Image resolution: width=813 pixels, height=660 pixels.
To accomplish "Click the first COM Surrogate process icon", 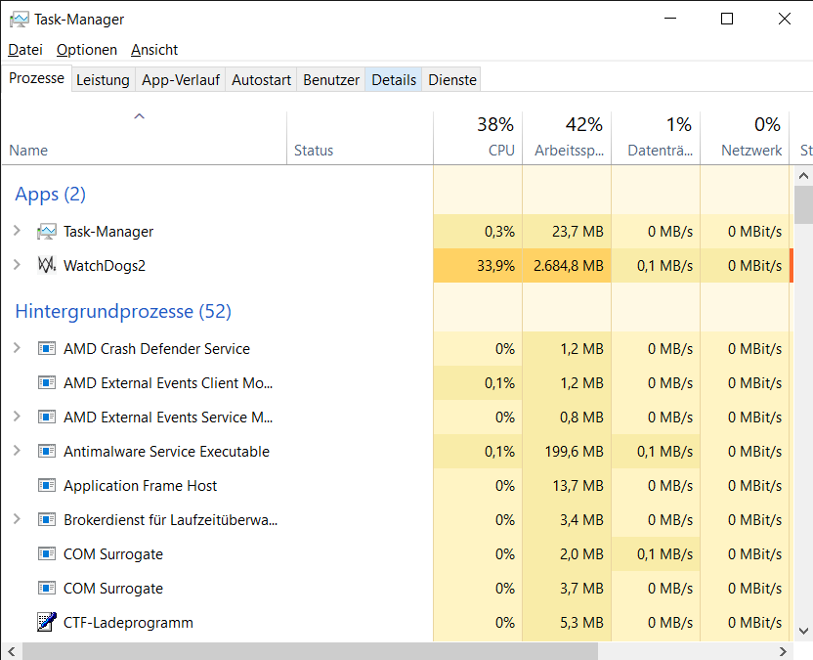I will click(x=46, y=553).
